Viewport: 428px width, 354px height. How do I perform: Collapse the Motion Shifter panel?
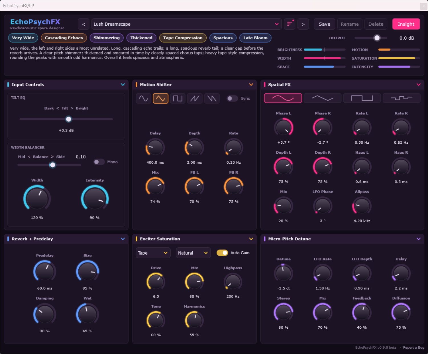251,84
